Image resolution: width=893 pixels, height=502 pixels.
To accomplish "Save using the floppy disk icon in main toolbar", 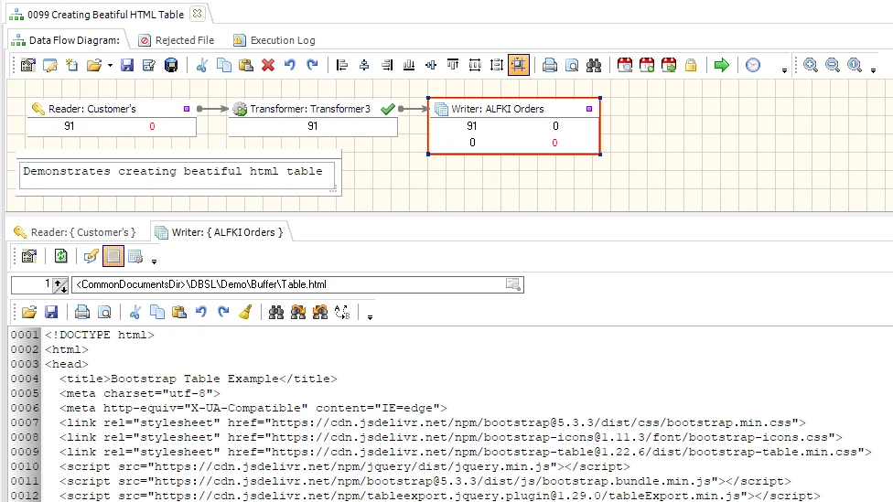I will coord(127,65).
